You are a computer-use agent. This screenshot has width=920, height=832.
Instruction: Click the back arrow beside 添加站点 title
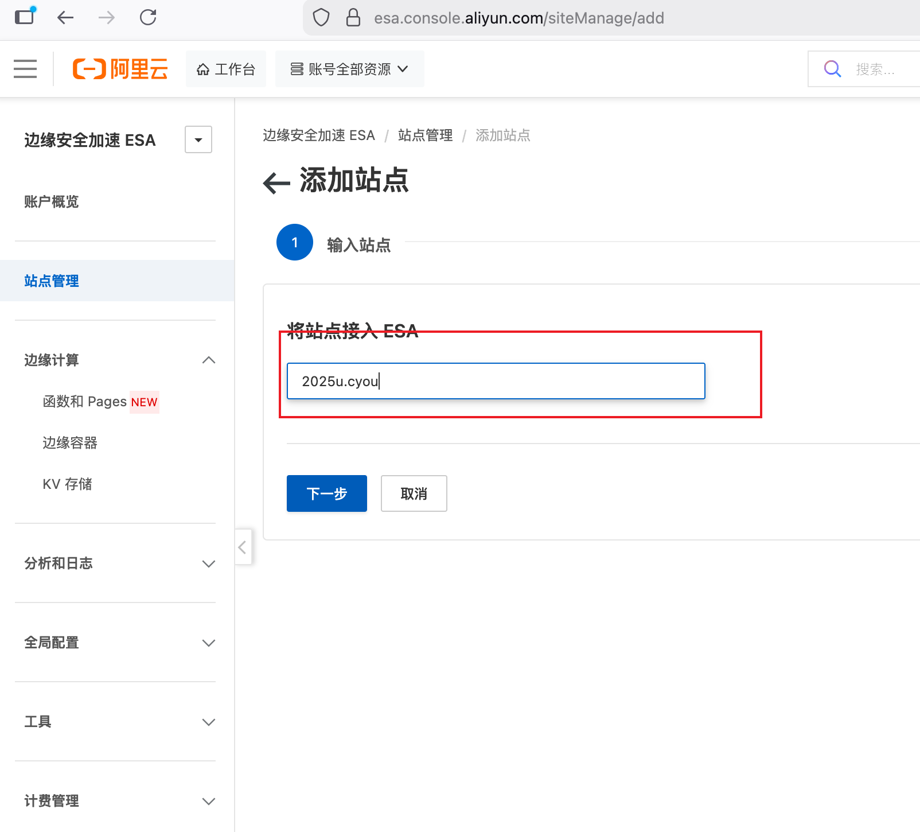276,182
